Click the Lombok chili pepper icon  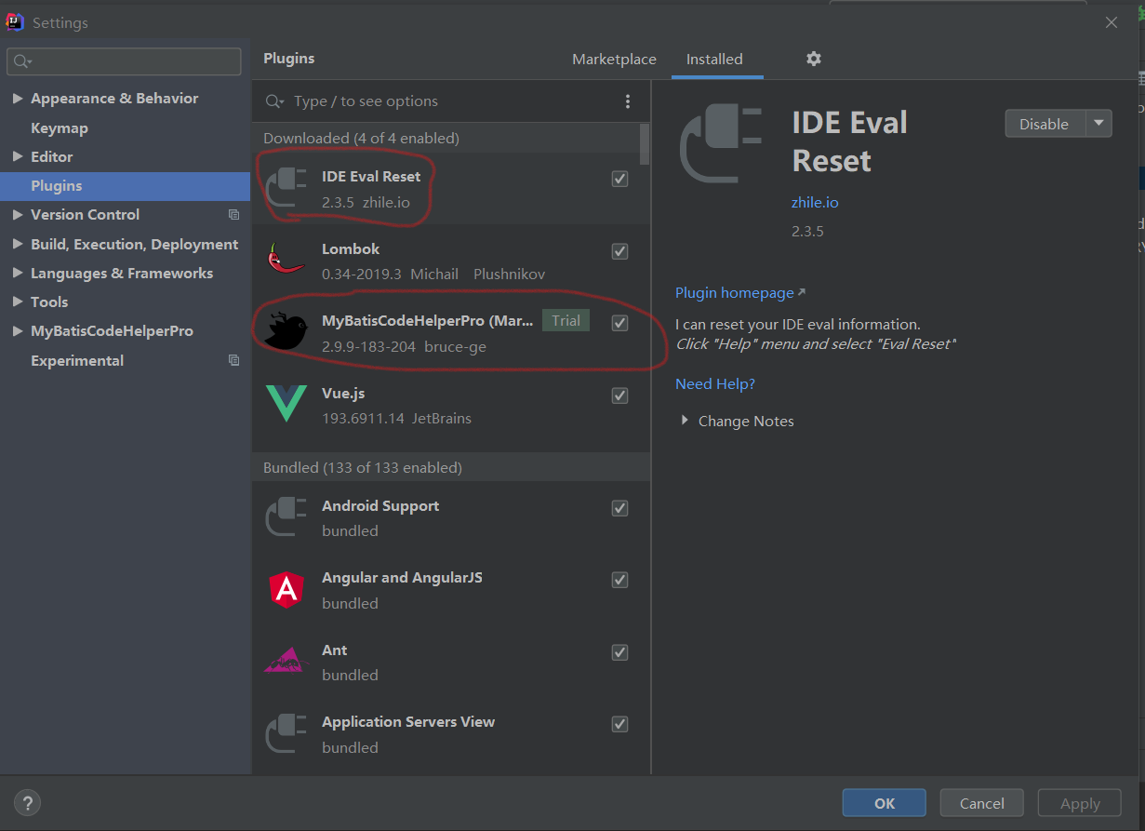click(x=286, y=260)
